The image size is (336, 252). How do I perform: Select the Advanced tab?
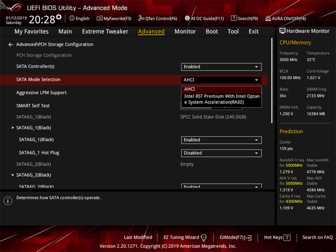tap(151, 32)
